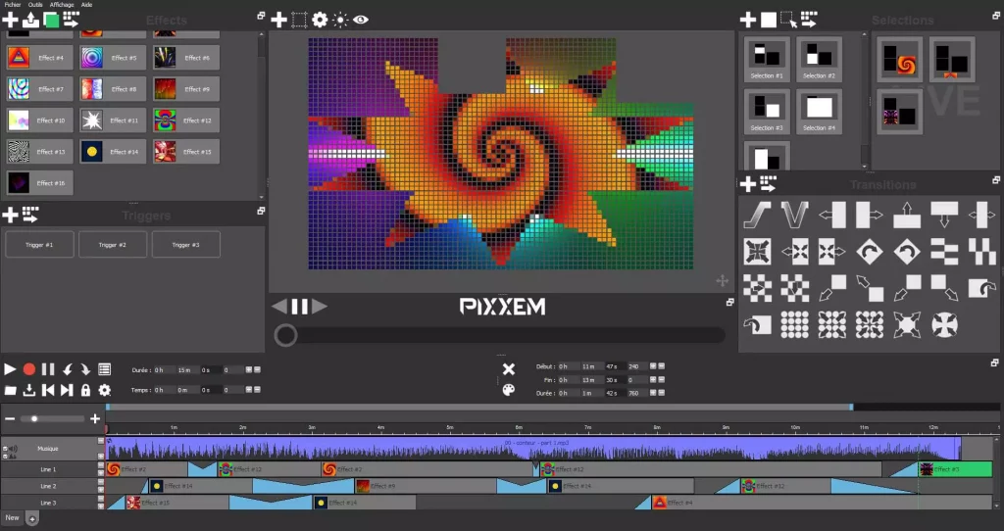The height and width of the screenshot is (531, 1004).
Task: Open the Fichier menu
Action: pos(13,5)
